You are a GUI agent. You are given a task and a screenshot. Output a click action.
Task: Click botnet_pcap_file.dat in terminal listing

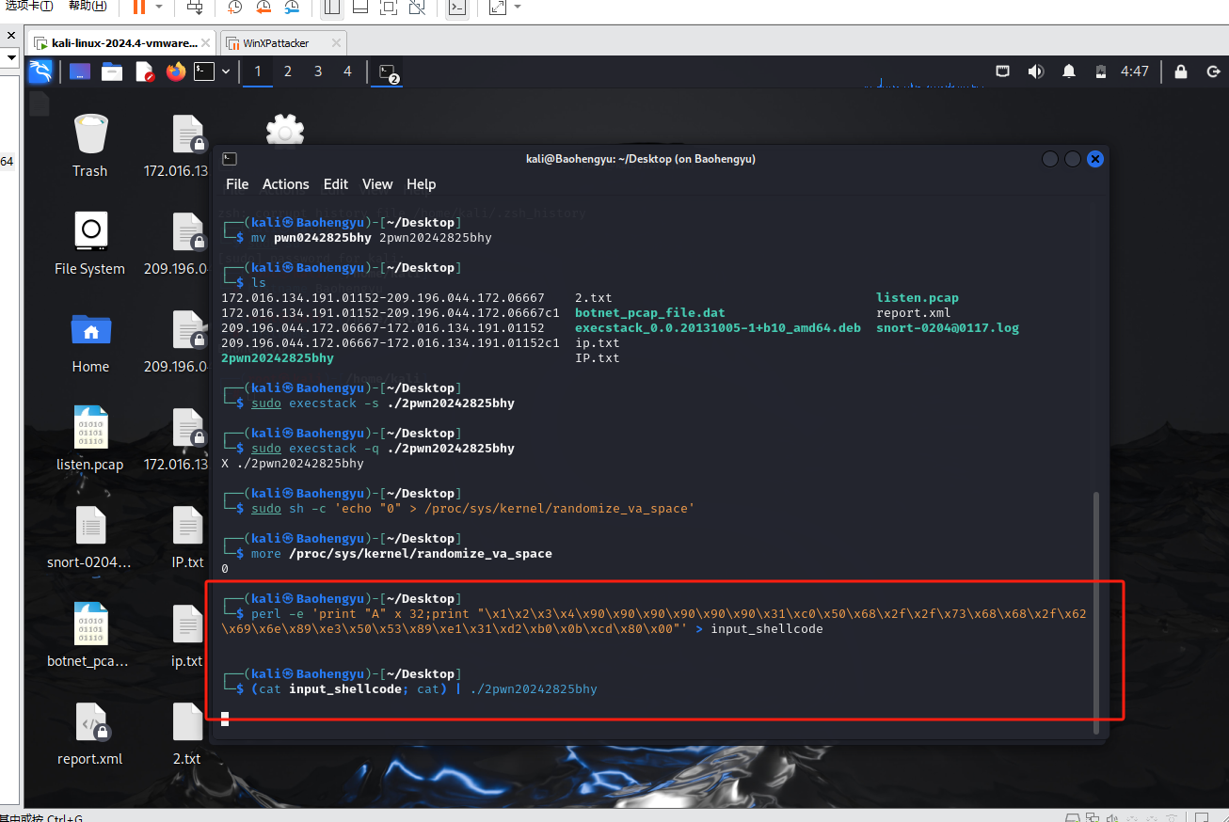coord(650,313)
